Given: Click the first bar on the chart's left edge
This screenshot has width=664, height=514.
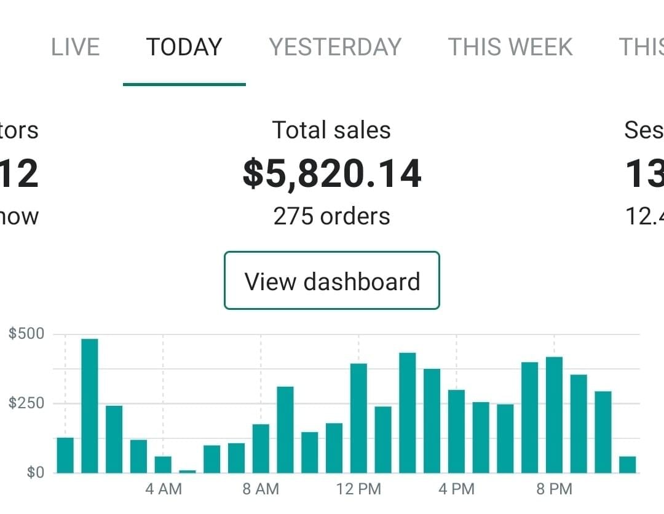Looking at the screenshot, I should point(65,455).
